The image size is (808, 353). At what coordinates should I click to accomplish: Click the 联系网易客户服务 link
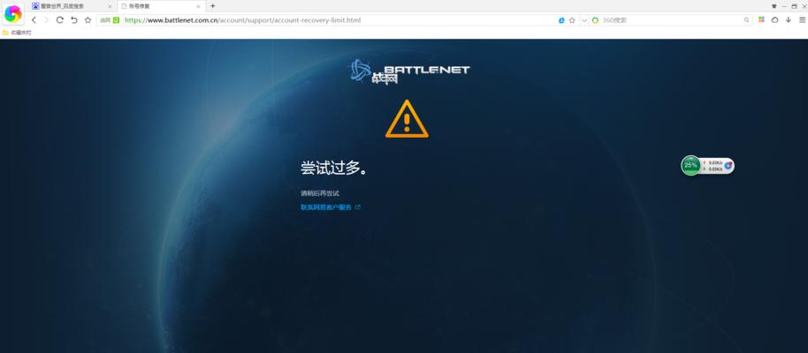click(x=325, y=207)
